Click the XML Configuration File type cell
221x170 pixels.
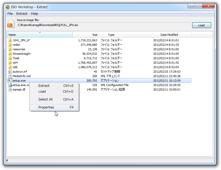pyautogui.click(x=114, y=85)
